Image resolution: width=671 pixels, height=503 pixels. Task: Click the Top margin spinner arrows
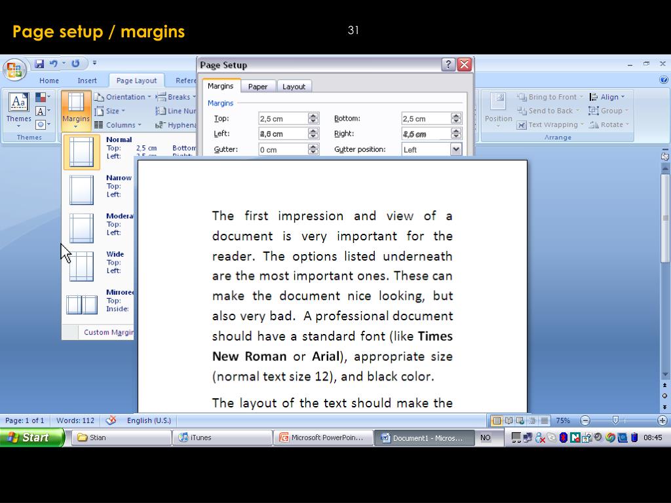pyautogui.click(x=313, y=119)
